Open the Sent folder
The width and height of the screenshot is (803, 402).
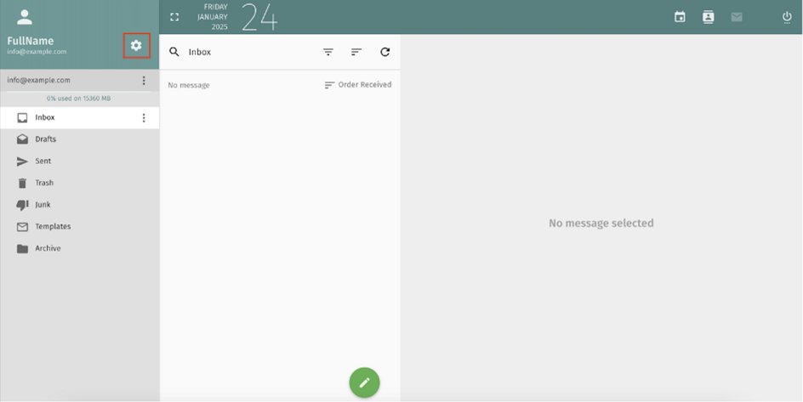pyautogui.click(x=79, y=161)
